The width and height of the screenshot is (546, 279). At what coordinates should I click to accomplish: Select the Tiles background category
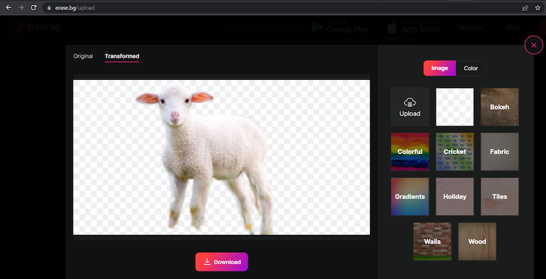click(x=500, y=196)
